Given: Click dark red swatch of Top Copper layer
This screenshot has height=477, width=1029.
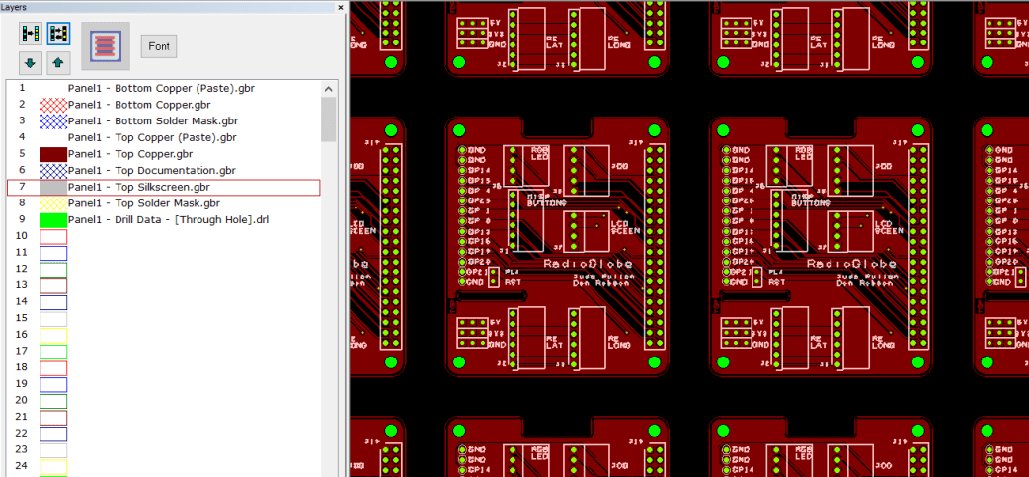Looking at the screenshot, I should tap(53, 154).
